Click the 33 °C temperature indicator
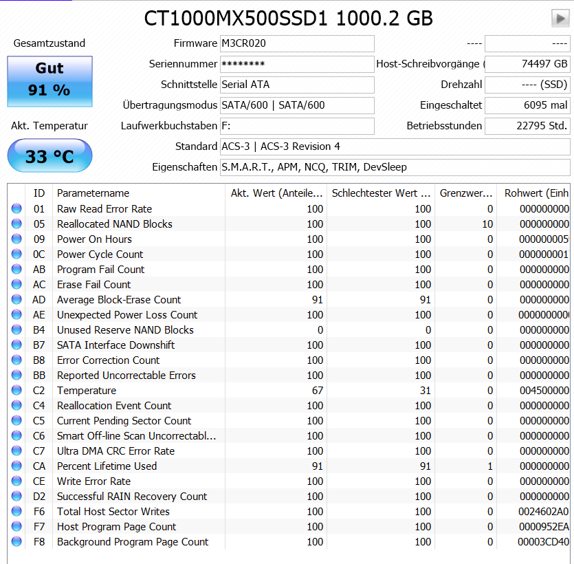574x564 pixels. click(49, 155)
